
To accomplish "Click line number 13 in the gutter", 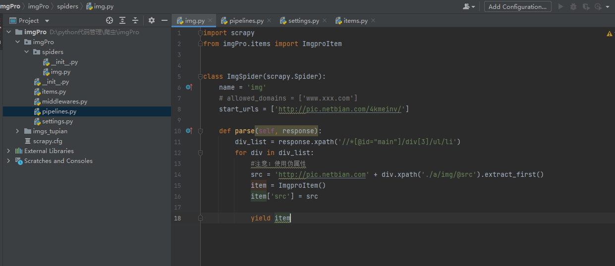I will 178,163.
